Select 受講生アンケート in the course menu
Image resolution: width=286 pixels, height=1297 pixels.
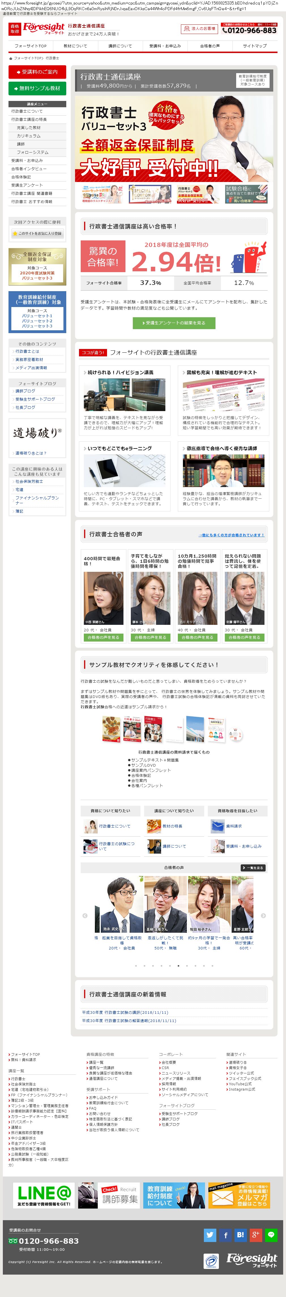37,185
